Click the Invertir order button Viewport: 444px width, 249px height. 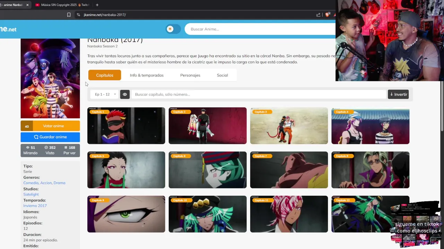pos(398,94)
